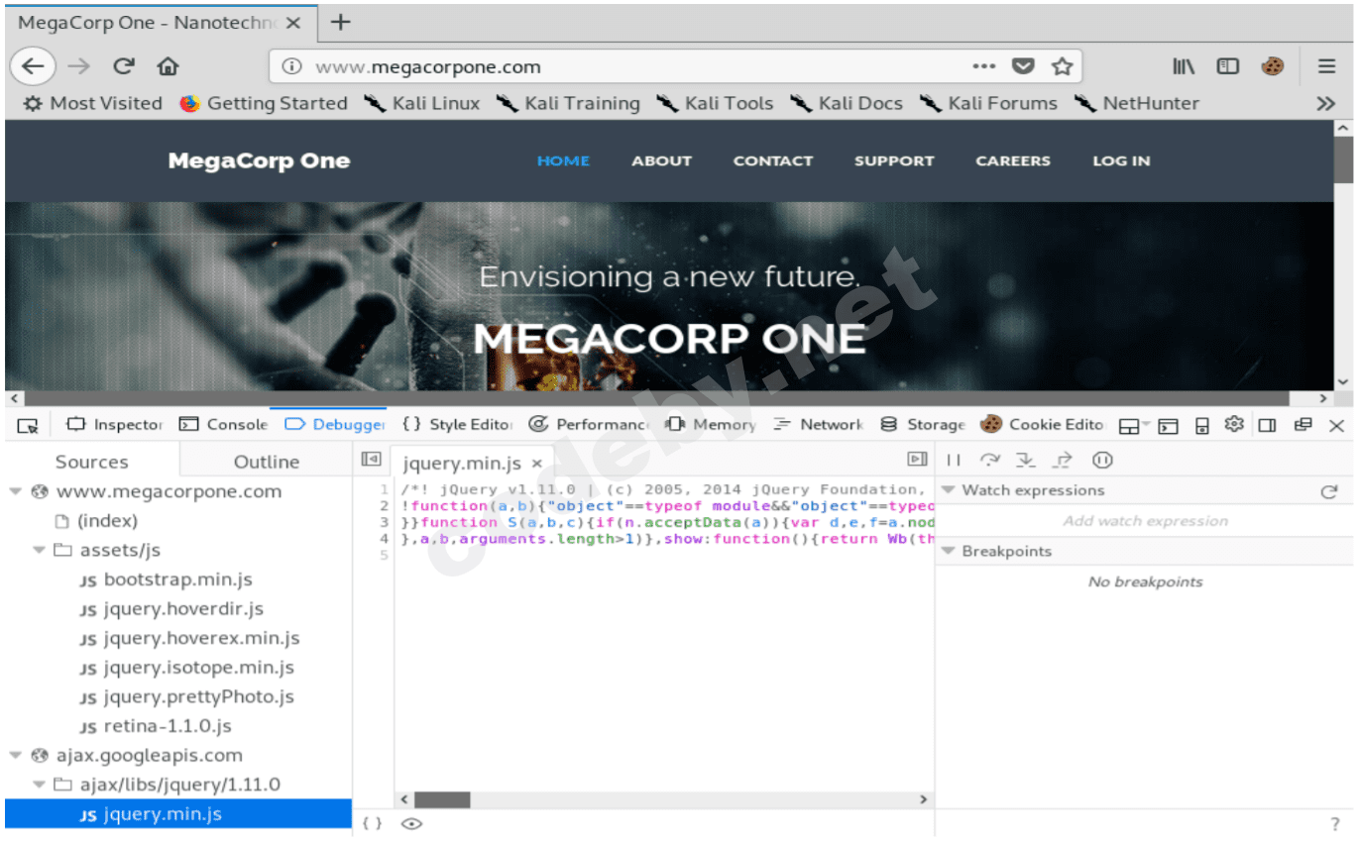Viewport: 1359px width, 842px height.
Task: Switch to the Outline panel tab
Action: 266,462
